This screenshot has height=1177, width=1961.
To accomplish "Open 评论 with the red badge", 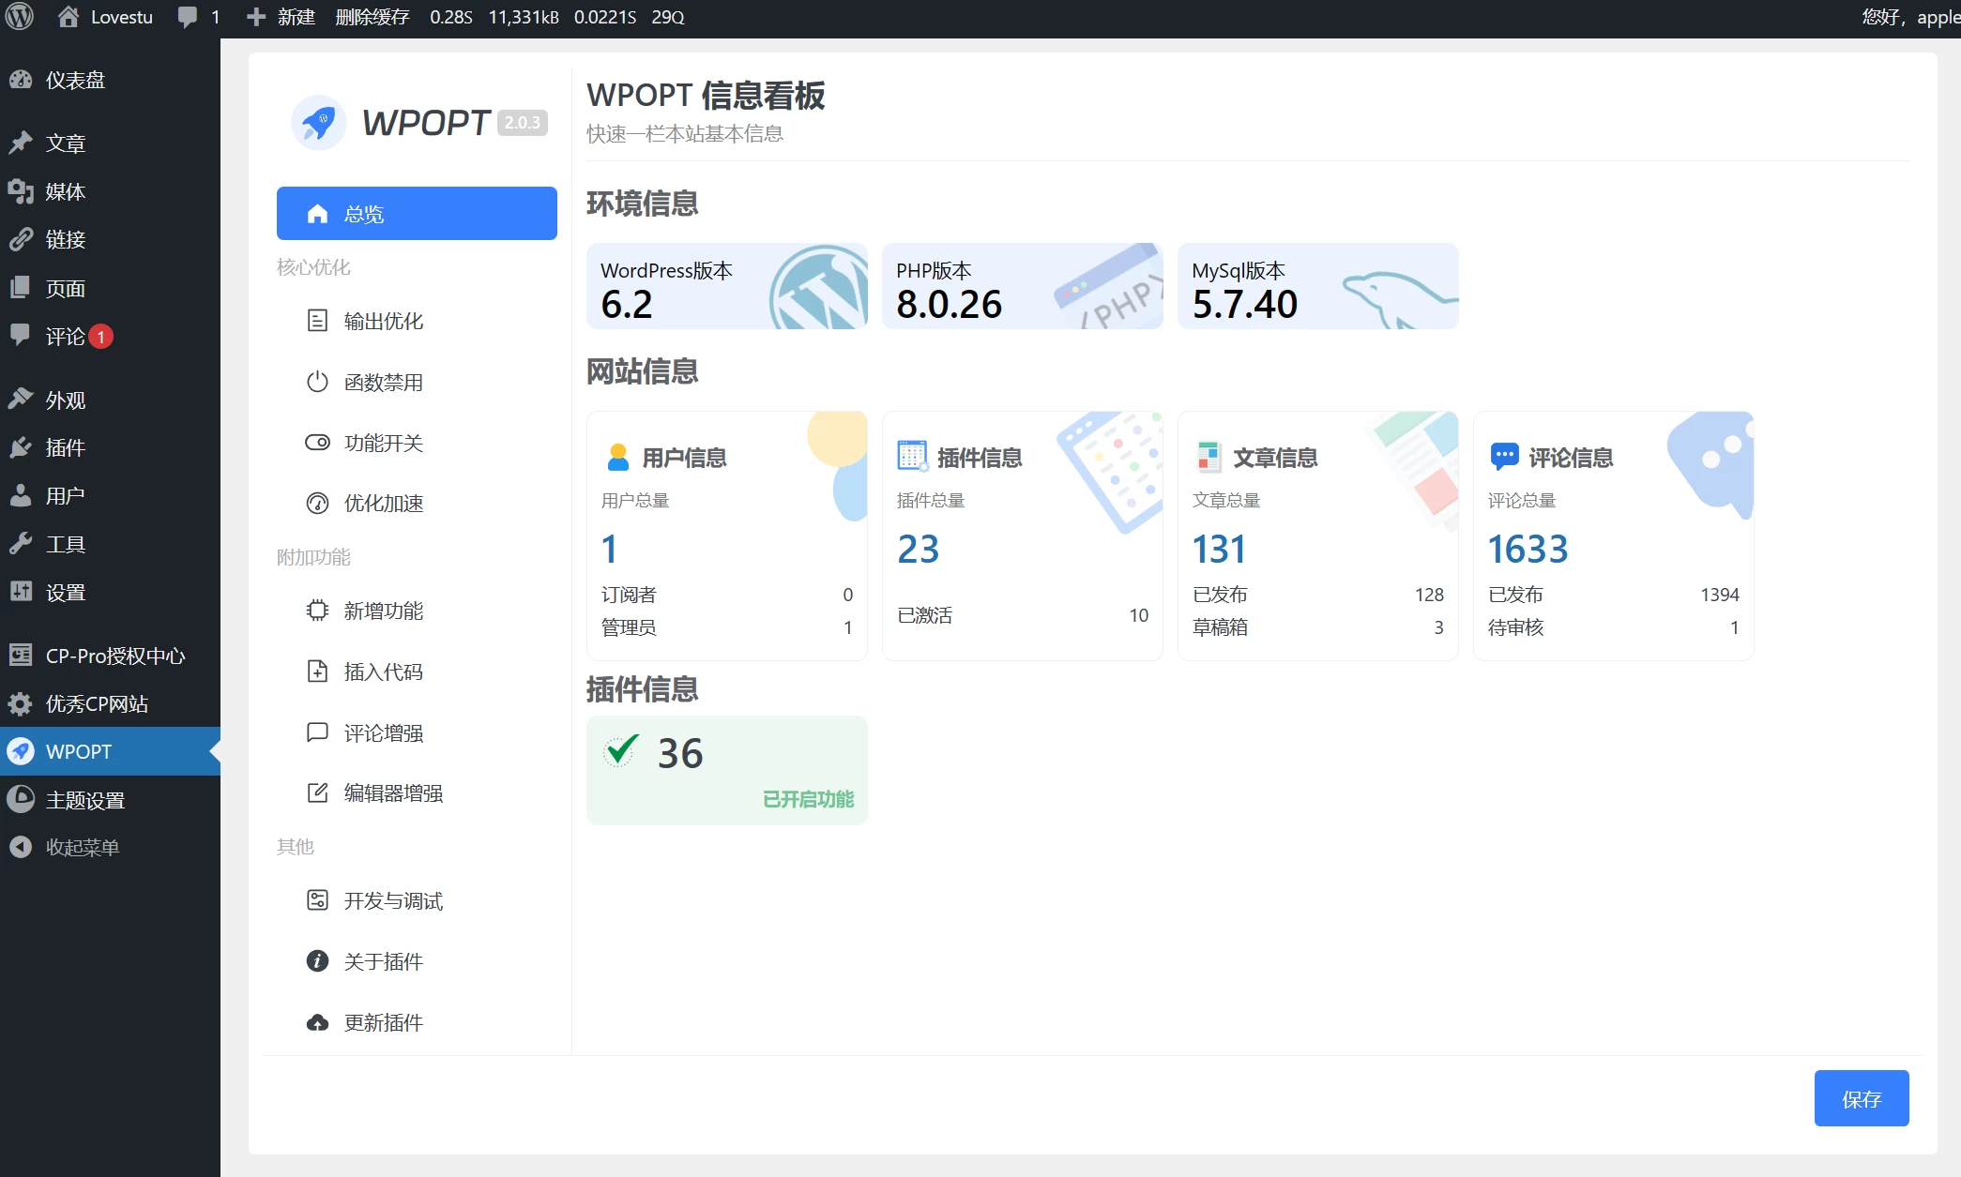I will pos(110,336).
